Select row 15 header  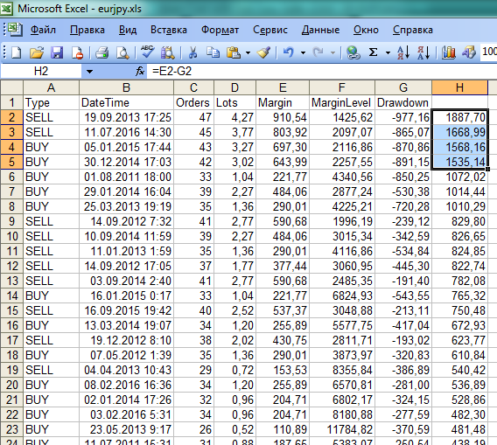(11, 310)
